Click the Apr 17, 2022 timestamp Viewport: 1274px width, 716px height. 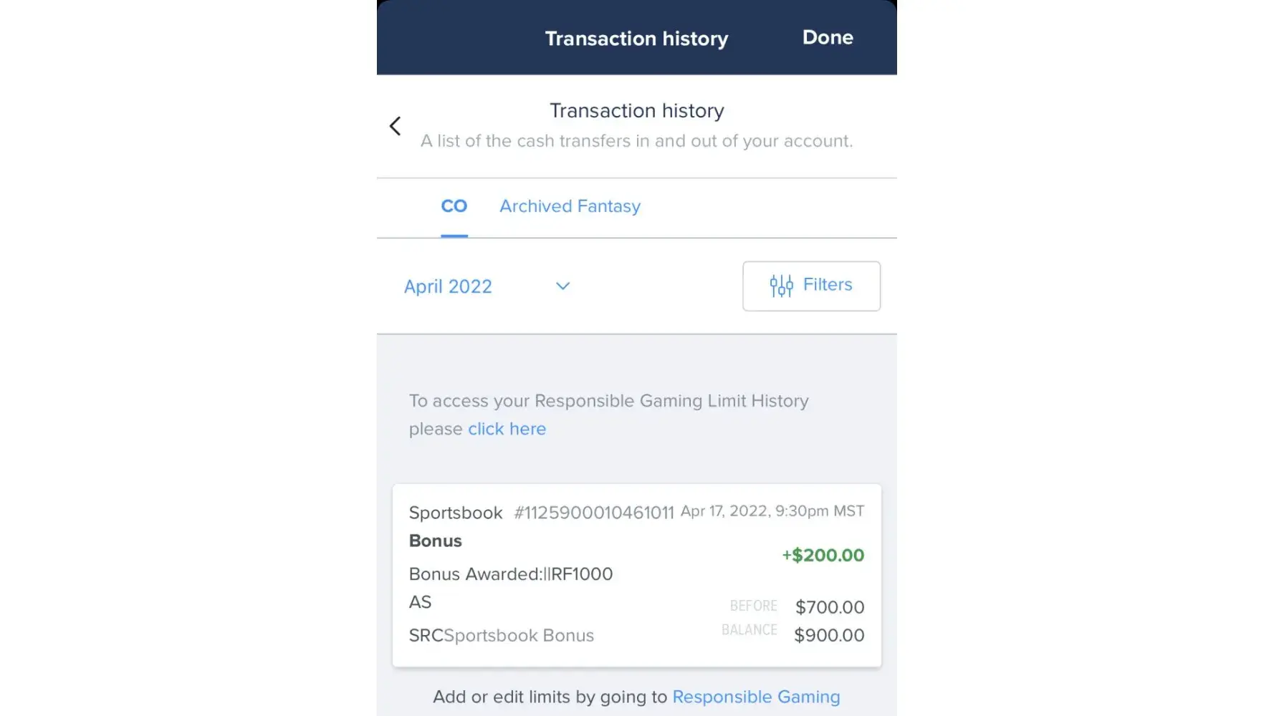(772, 511)
